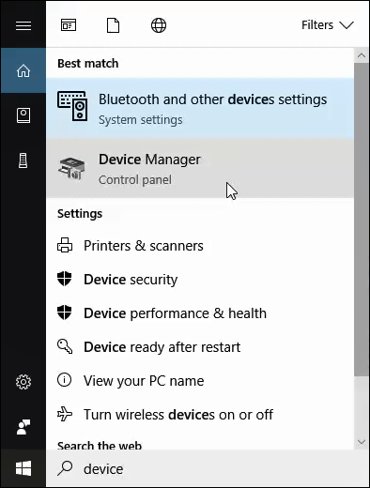Open Device Manager control panel result
The height and width of the screenshot is (488, 370).
point(200,168)
